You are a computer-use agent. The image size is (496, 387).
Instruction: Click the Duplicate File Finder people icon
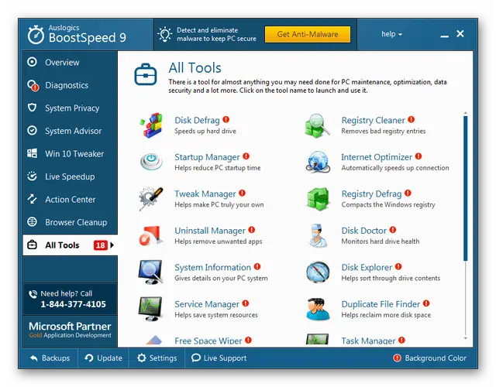click(x=318, y=309)
